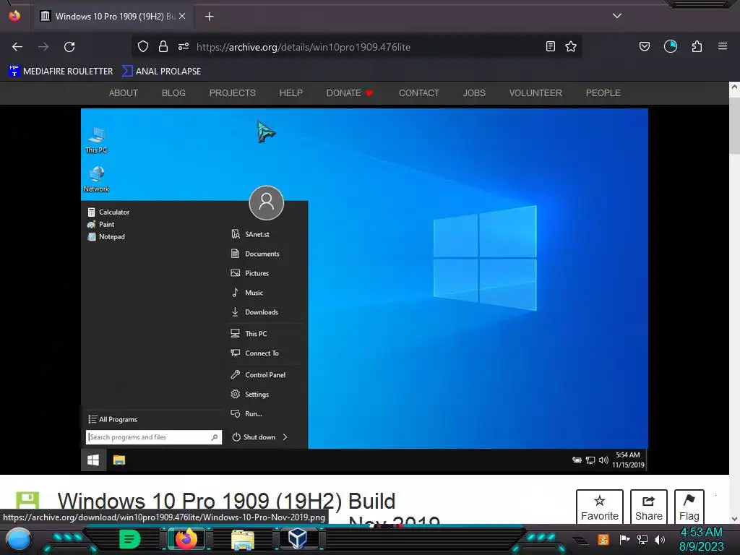Click the network tray icon

point(642,539)
